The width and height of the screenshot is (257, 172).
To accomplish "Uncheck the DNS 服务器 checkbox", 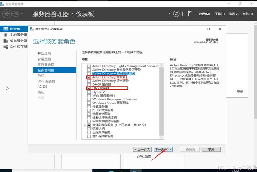I will pyautogui.click(x=89, y=88).
